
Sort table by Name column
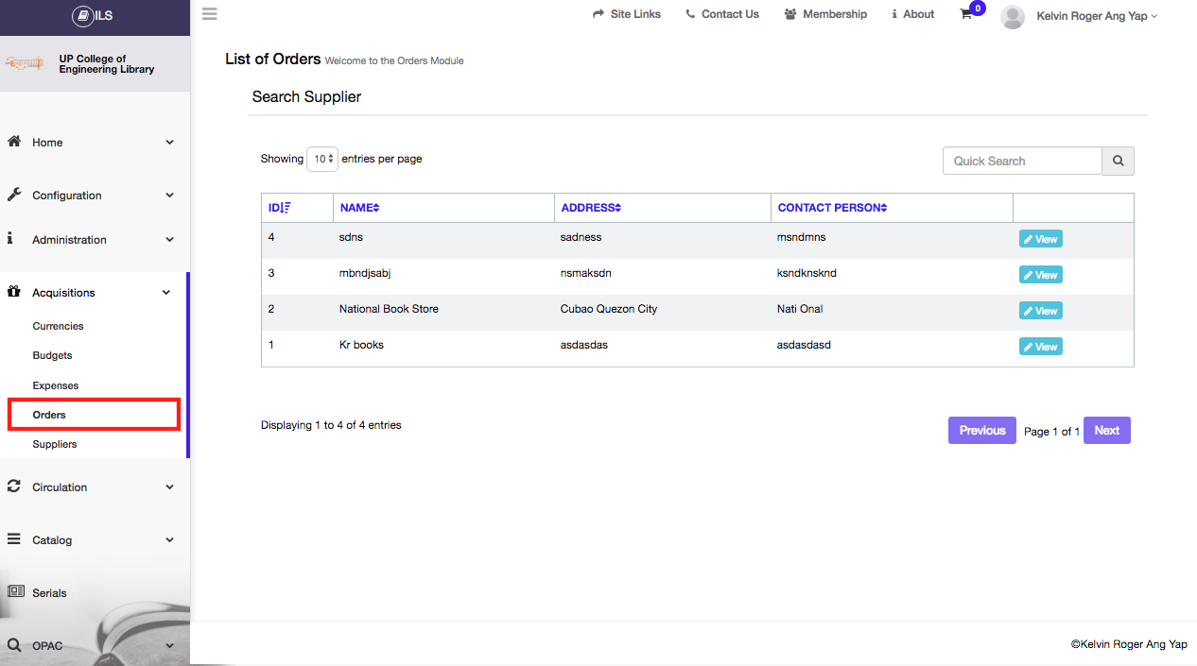point(359,208)
